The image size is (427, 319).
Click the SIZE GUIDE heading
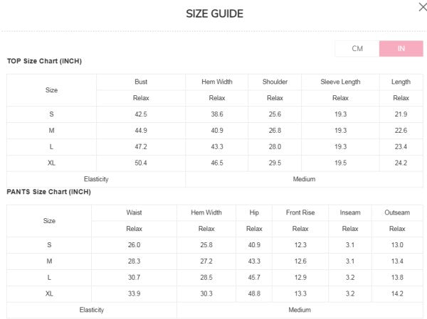pyautogui.click(x=214, y=13)
